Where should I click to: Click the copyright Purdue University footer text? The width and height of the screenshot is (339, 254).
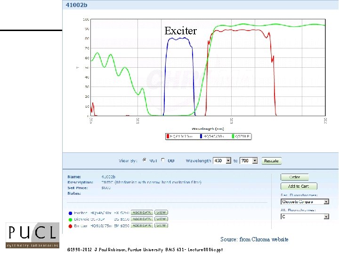(x=145, y=250)
